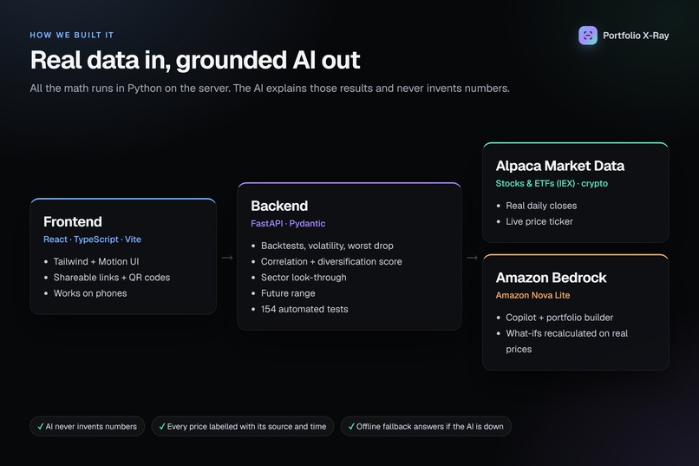Click the 'Sector look-through' bullet
This screenshot has height=466, width=699.
coord(304,278)
